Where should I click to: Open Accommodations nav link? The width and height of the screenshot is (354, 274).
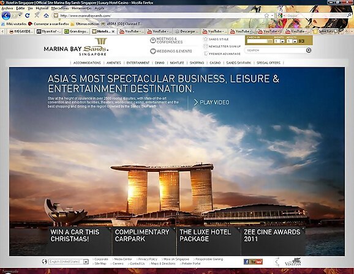(87, 63)
